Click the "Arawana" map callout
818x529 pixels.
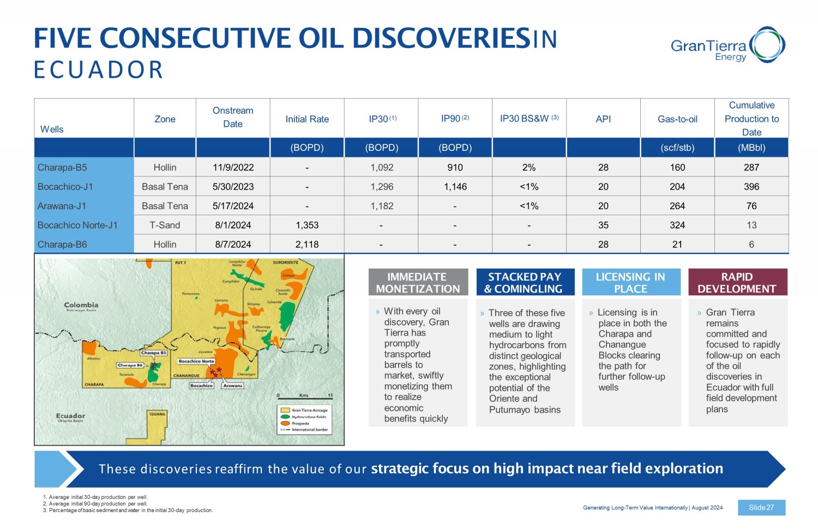[x=233, y=385]
